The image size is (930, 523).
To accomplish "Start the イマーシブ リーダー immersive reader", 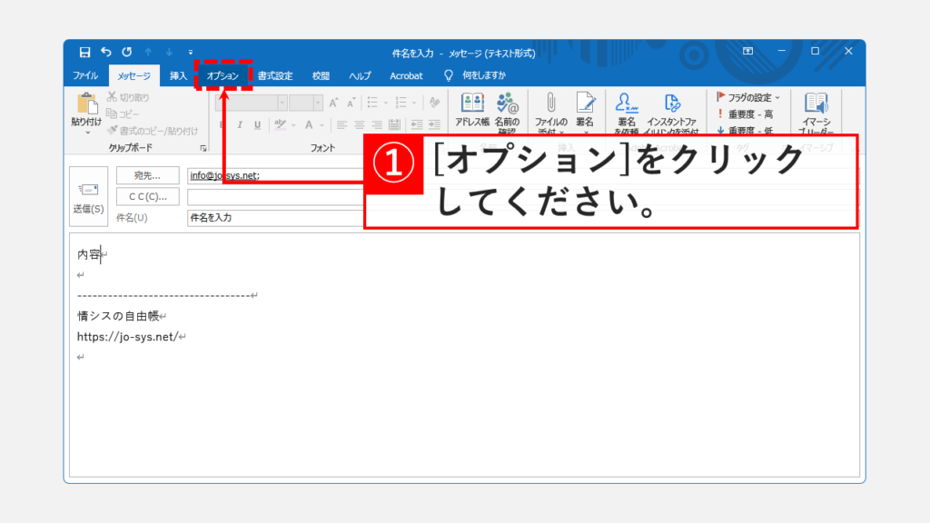I will (816, 109).
